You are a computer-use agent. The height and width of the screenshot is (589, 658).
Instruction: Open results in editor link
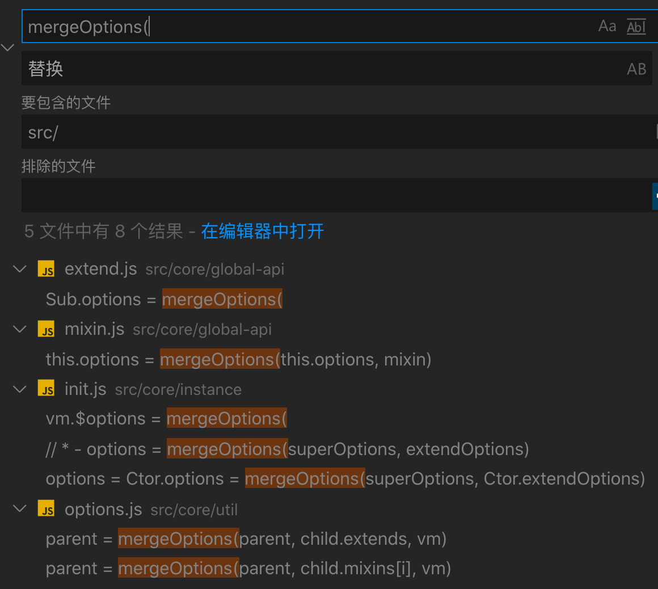pyautogui.click(x=262, y=231)
